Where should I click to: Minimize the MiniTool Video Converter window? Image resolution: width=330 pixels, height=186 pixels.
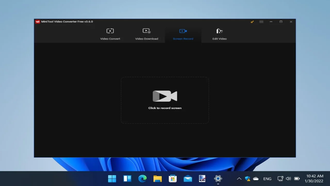(x=271, y=22)
